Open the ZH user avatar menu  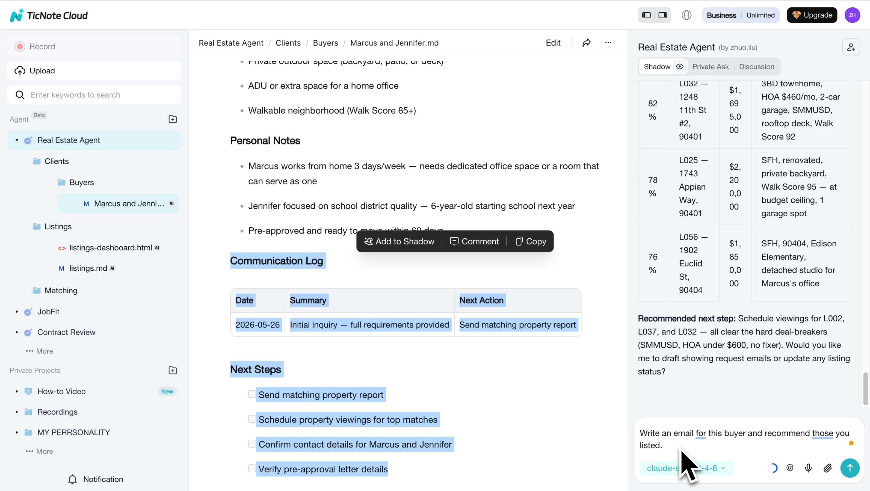coord(852,15)
